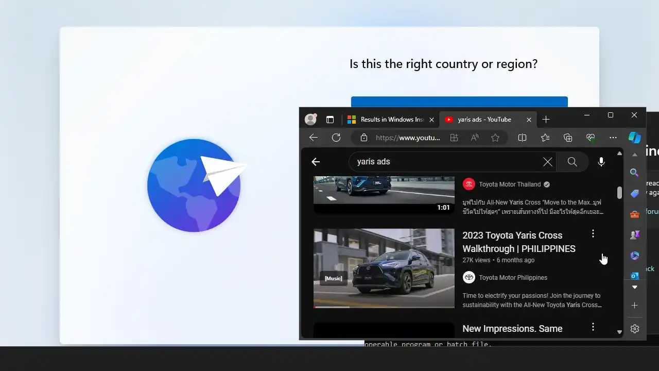Click scrollbar down arrow in YouTube page
The height and width of the screenshot is (371, 659).
(x=619, y=332)
